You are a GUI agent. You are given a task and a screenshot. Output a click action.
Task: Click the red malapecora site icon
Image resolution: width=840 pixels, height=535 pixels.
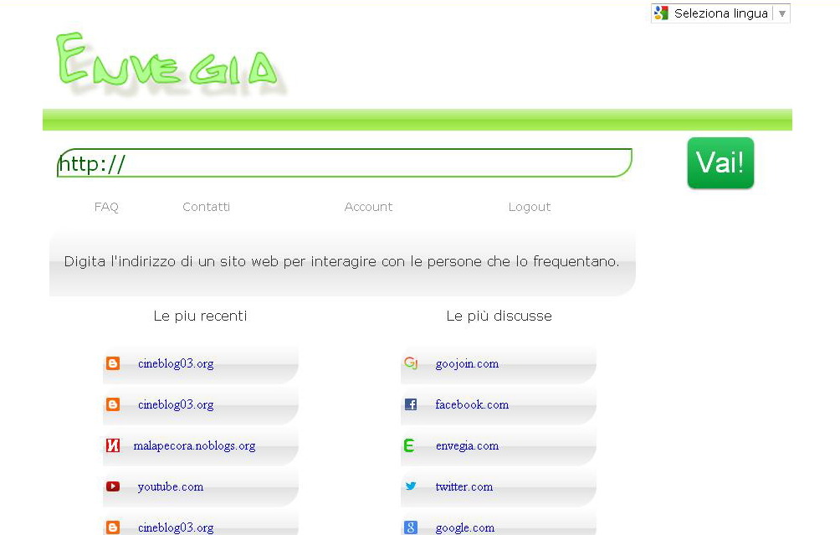point(113,446)
